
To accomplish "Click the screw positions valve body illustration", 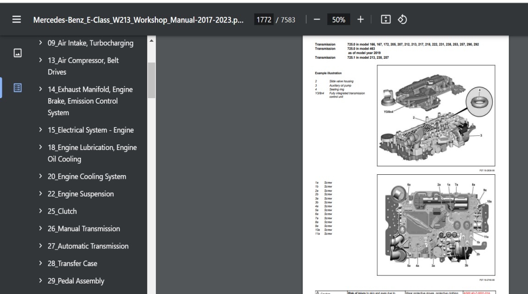I will coord(436,225).
